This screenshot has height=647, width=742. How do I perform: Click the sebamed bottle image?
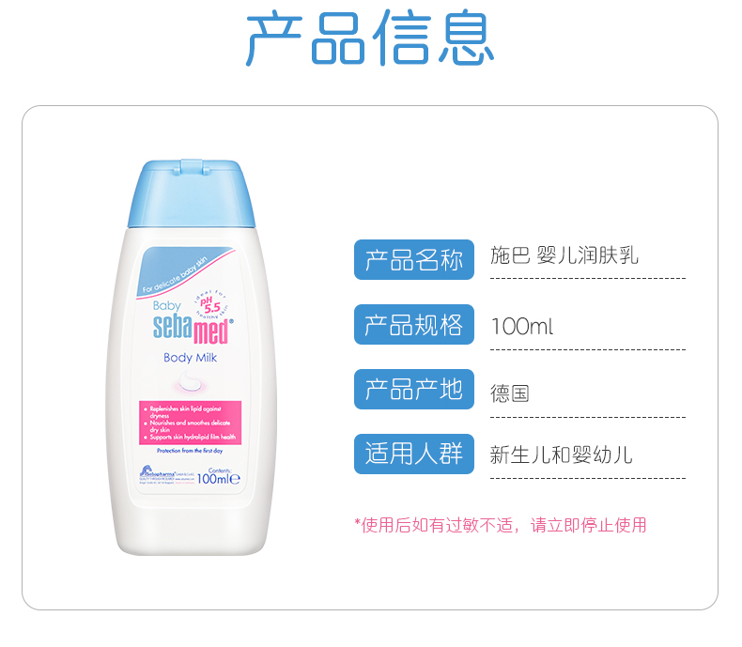192,357
